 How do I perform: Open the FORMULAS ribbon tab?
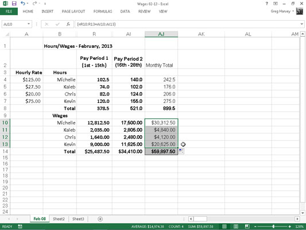103,11
